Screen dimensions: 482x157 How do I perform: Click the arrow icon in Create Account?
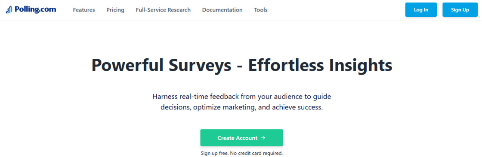coord(263,138)
